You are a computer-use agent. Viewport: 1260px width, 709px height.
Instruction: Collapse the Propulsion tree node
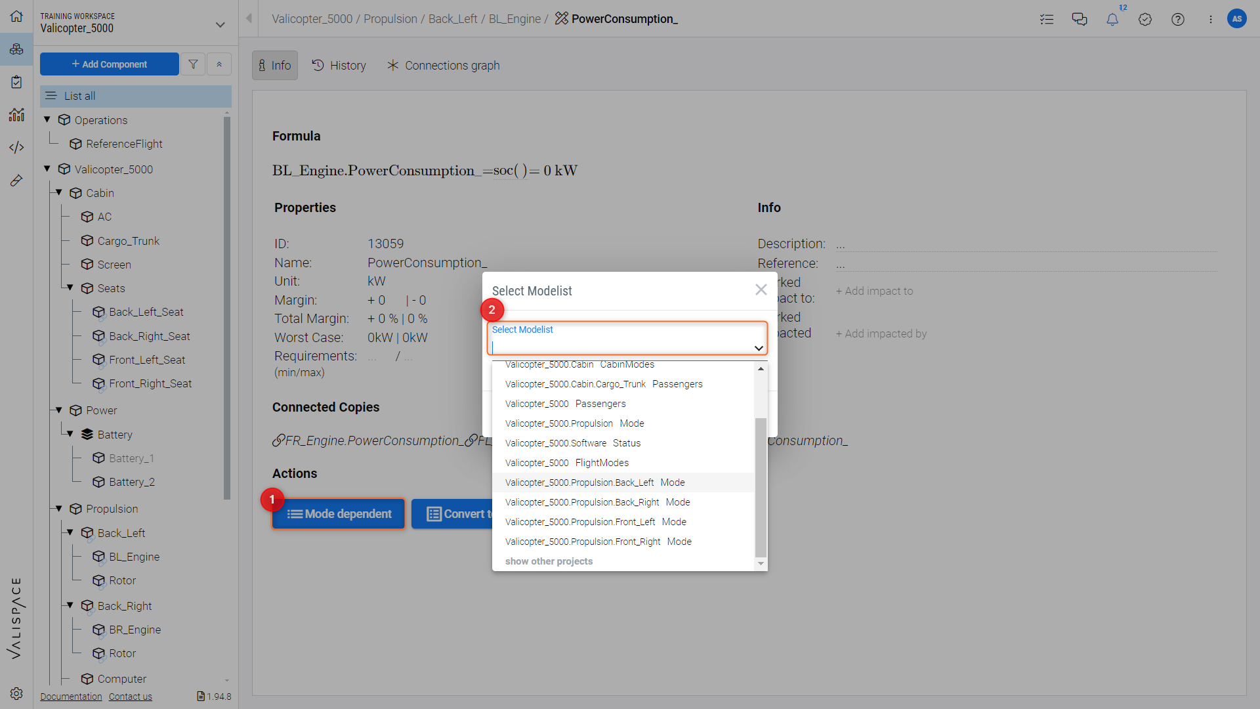coord(59,508)
